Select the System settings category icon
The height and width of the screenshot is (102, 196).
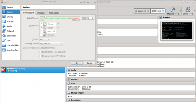[4, 12]
